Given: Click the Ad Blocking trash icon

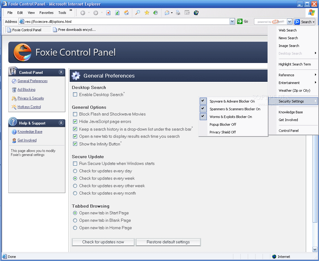Looking at the screenshot, I should coord(14,90).
